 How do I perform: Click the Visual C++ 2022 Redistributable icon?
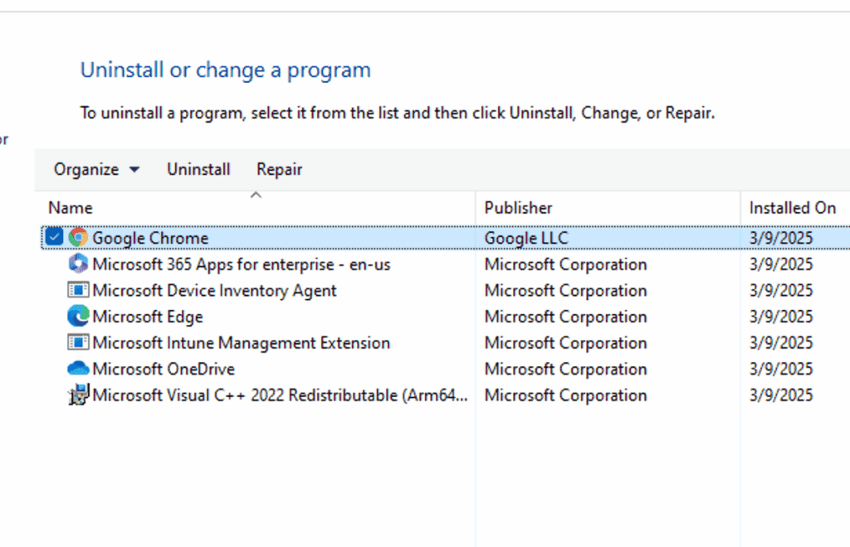78,395
